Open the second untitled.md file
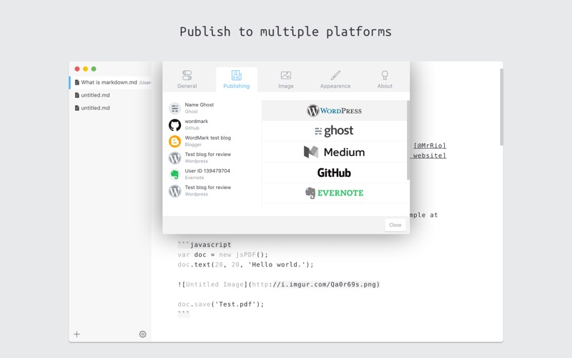This screenshot has height=358, width=572. tap(110, 108)
